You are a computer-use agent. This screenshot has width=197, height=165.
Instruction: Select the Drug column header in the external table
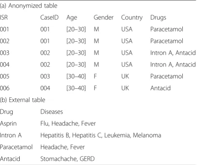pos(6,112)
